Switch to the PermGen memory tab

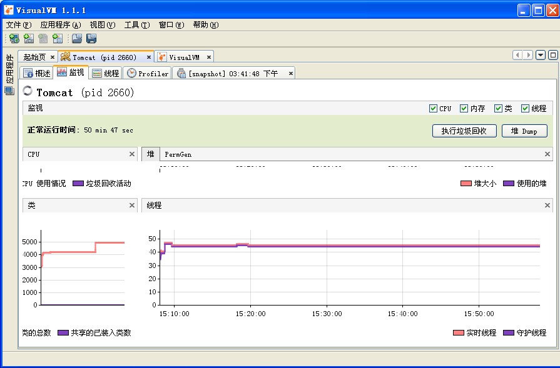pyautogui.click(x=178, y=154)
